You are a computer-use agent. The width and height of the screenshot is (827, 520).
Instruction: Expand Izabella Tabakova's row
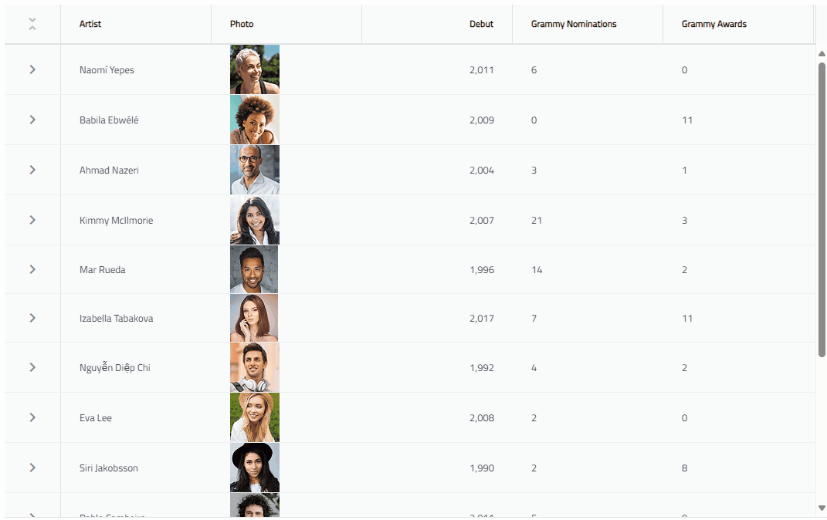click(32, 318)
